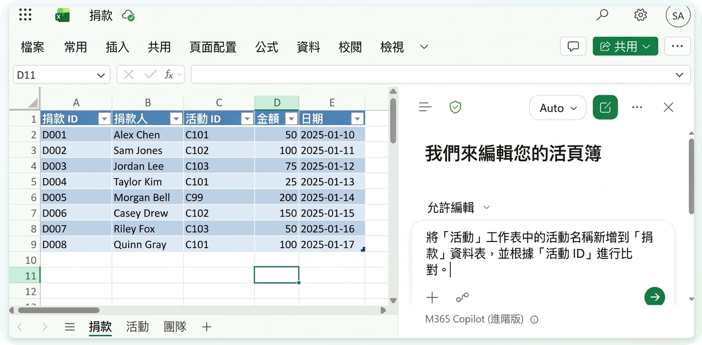The width and height of the screenshot is (702, 345).
Task: Open the 常用 ribbon tab
Action: 75,47
